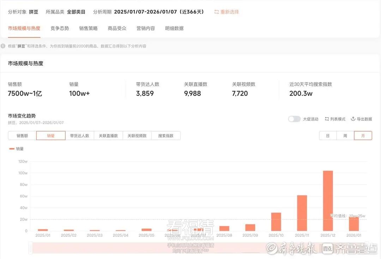Show the 搜索指数 trend metric

click(x=166, y=135)
